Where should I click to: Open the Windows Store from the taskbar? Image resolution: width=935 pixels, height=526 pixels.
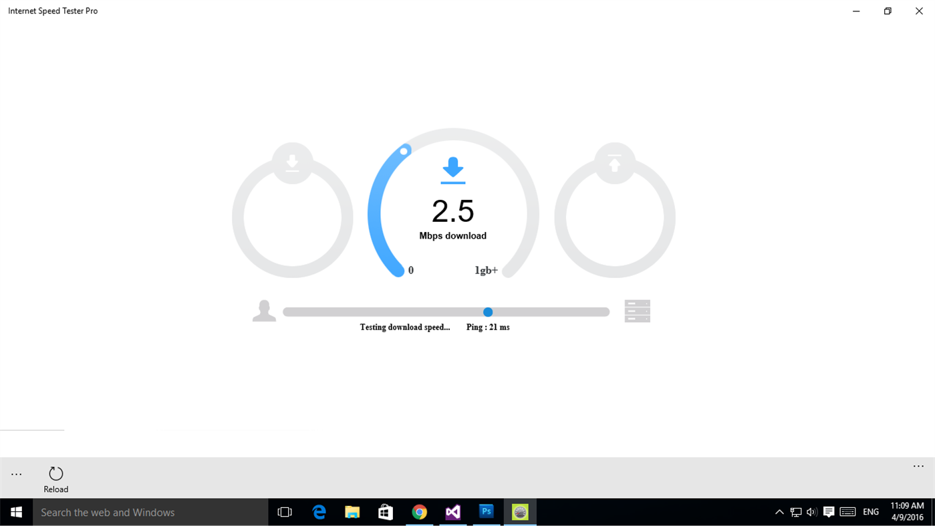tap(385, 511)
